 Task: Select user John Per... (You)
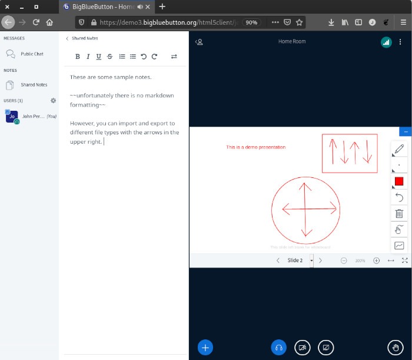point(29,117)
